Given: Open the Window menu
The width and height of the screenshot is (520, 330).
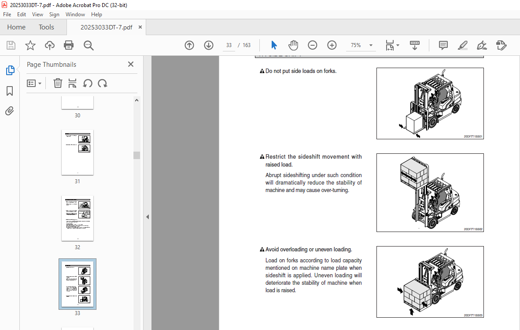Looking at the screenshot, I should coord(75,15).
